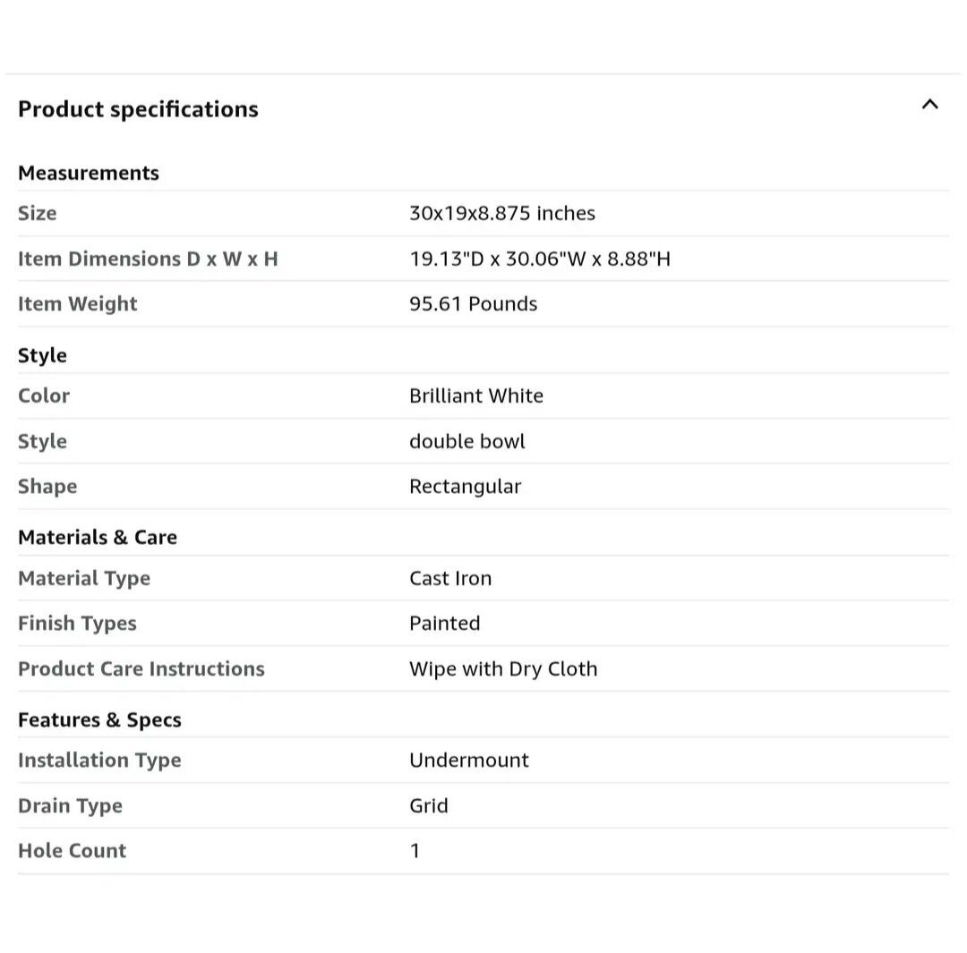
Task: Select the Cast Iron material value
Action: 450,578
